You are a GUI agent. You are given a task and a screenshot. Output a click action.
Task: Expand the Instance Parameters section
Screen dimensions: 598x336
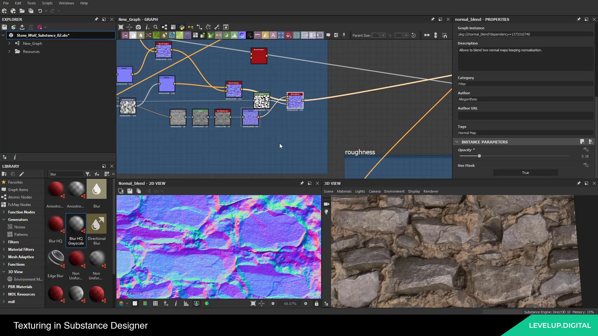[x=457, y=142]
